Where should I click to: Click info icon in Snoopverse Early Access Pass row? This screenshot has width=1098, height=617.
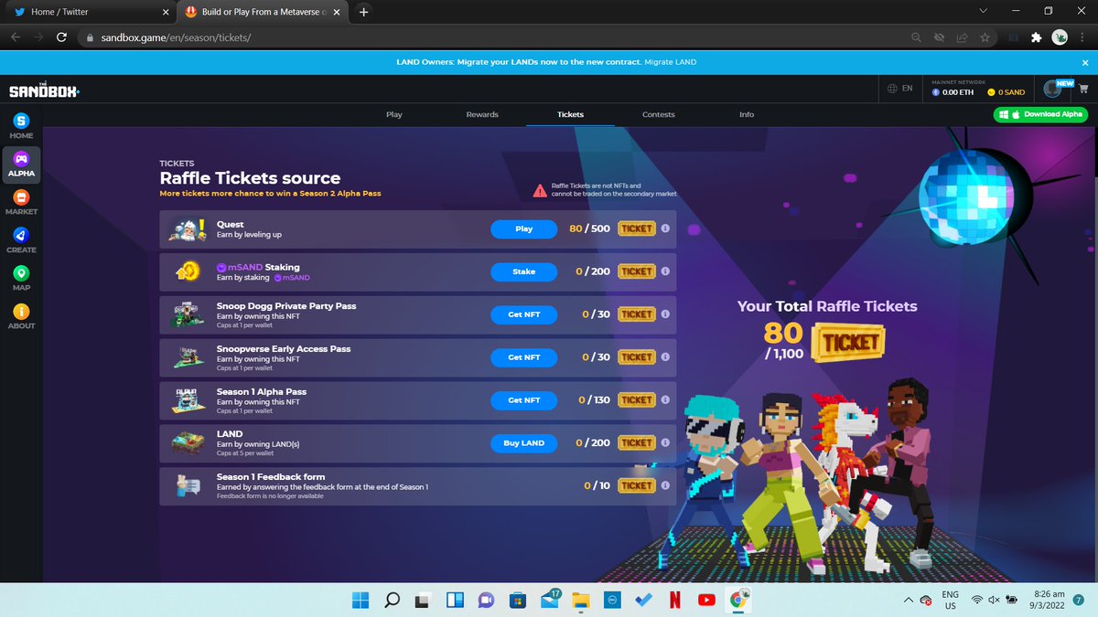(x=665, y=357)
